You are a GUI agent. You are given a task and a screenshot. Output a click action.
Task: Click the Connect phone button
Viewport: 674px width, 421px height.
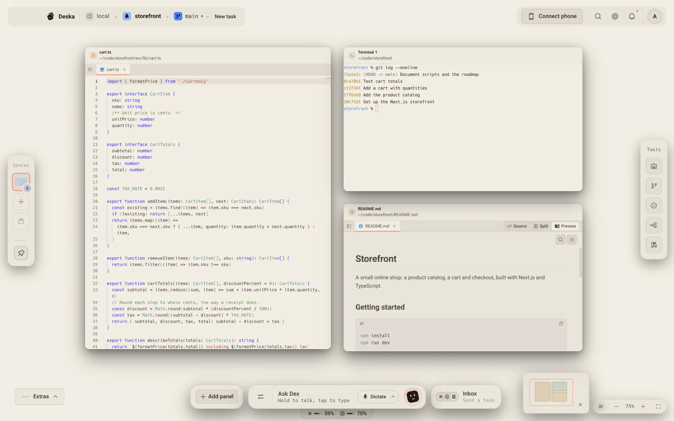coord(552,16)
